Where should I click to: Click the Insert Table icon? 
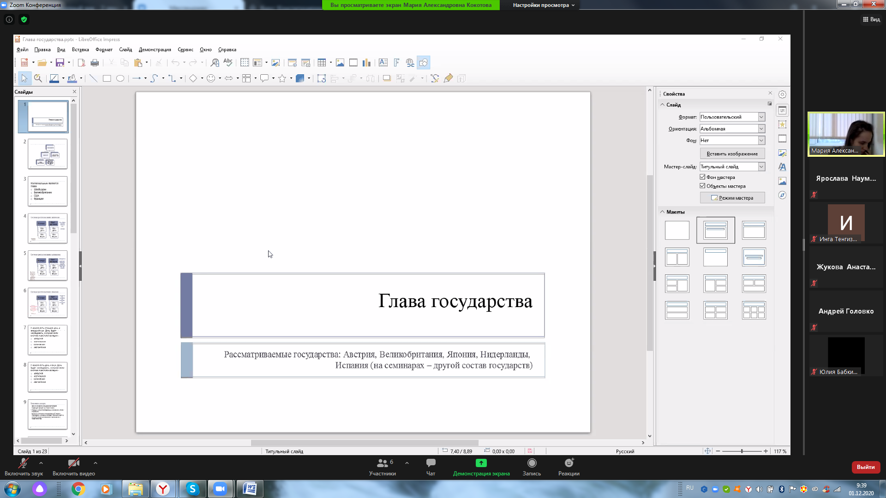click(x=322, y=63)
